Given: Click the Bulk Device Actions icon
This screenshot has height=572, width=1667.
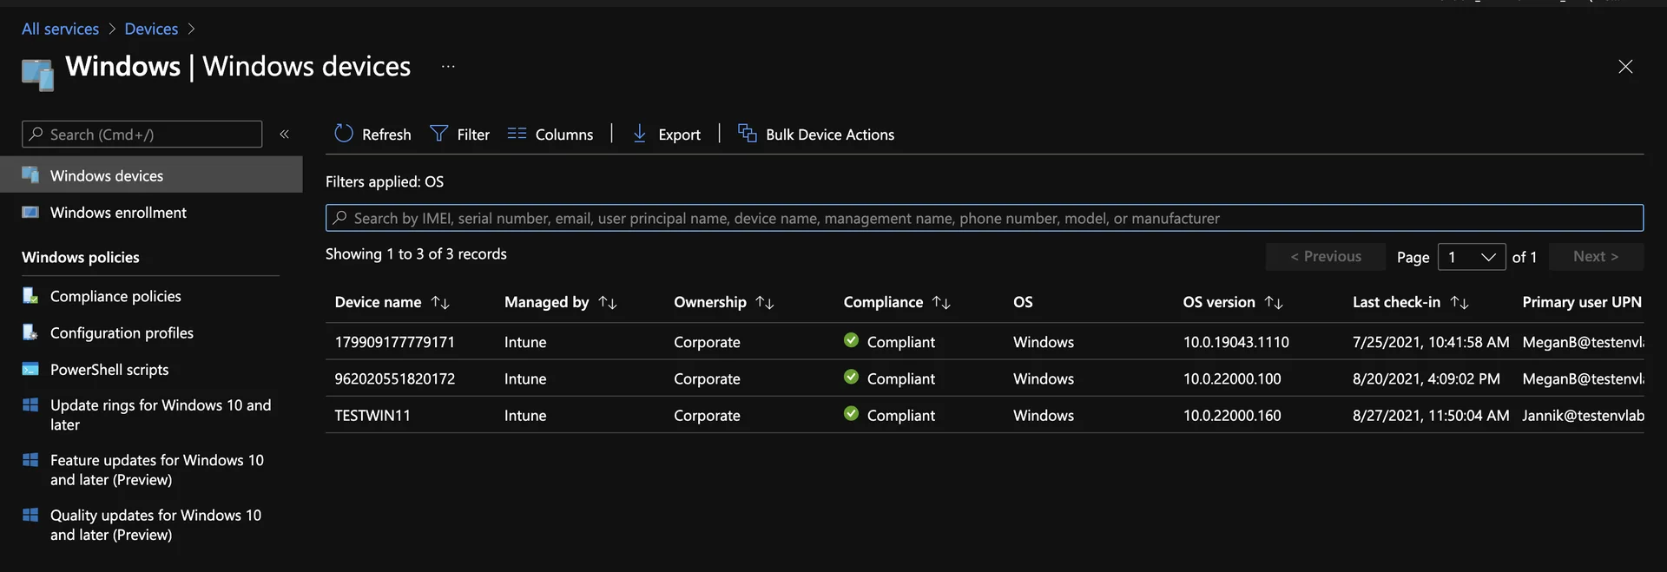Looking at the screenshot, I should (747, 133).
